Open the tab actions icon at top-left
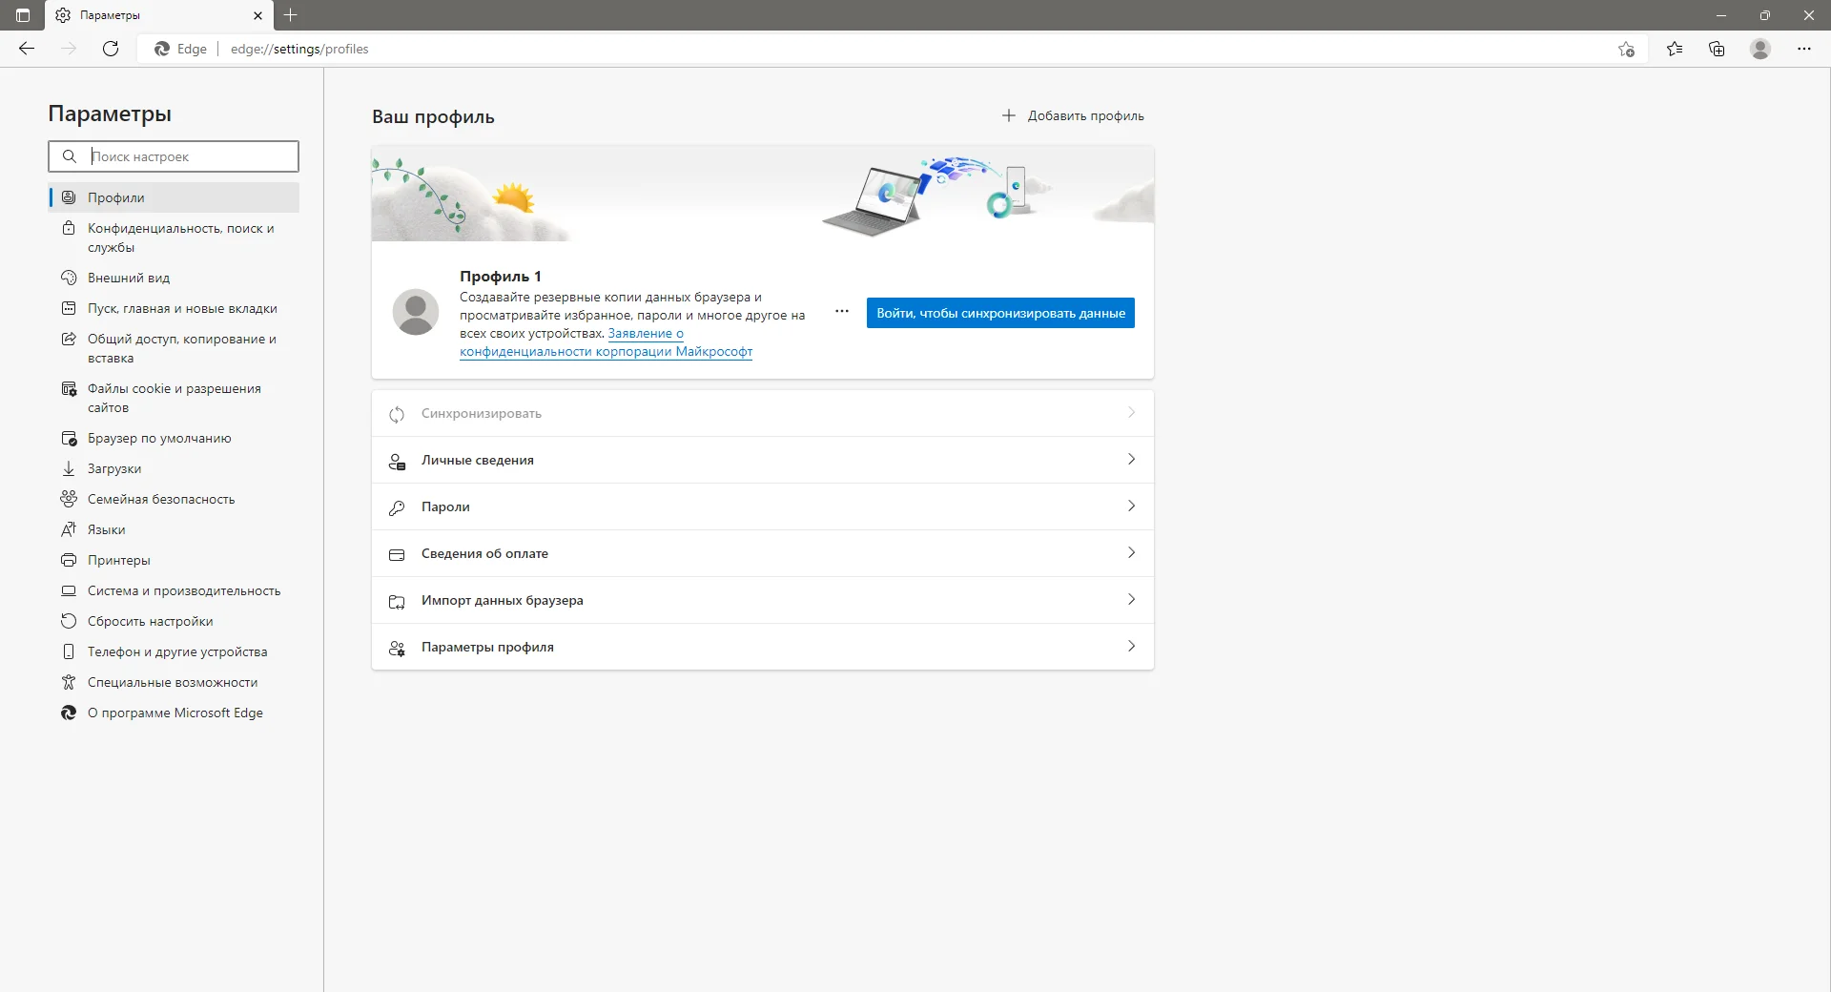 coord(23,15)
